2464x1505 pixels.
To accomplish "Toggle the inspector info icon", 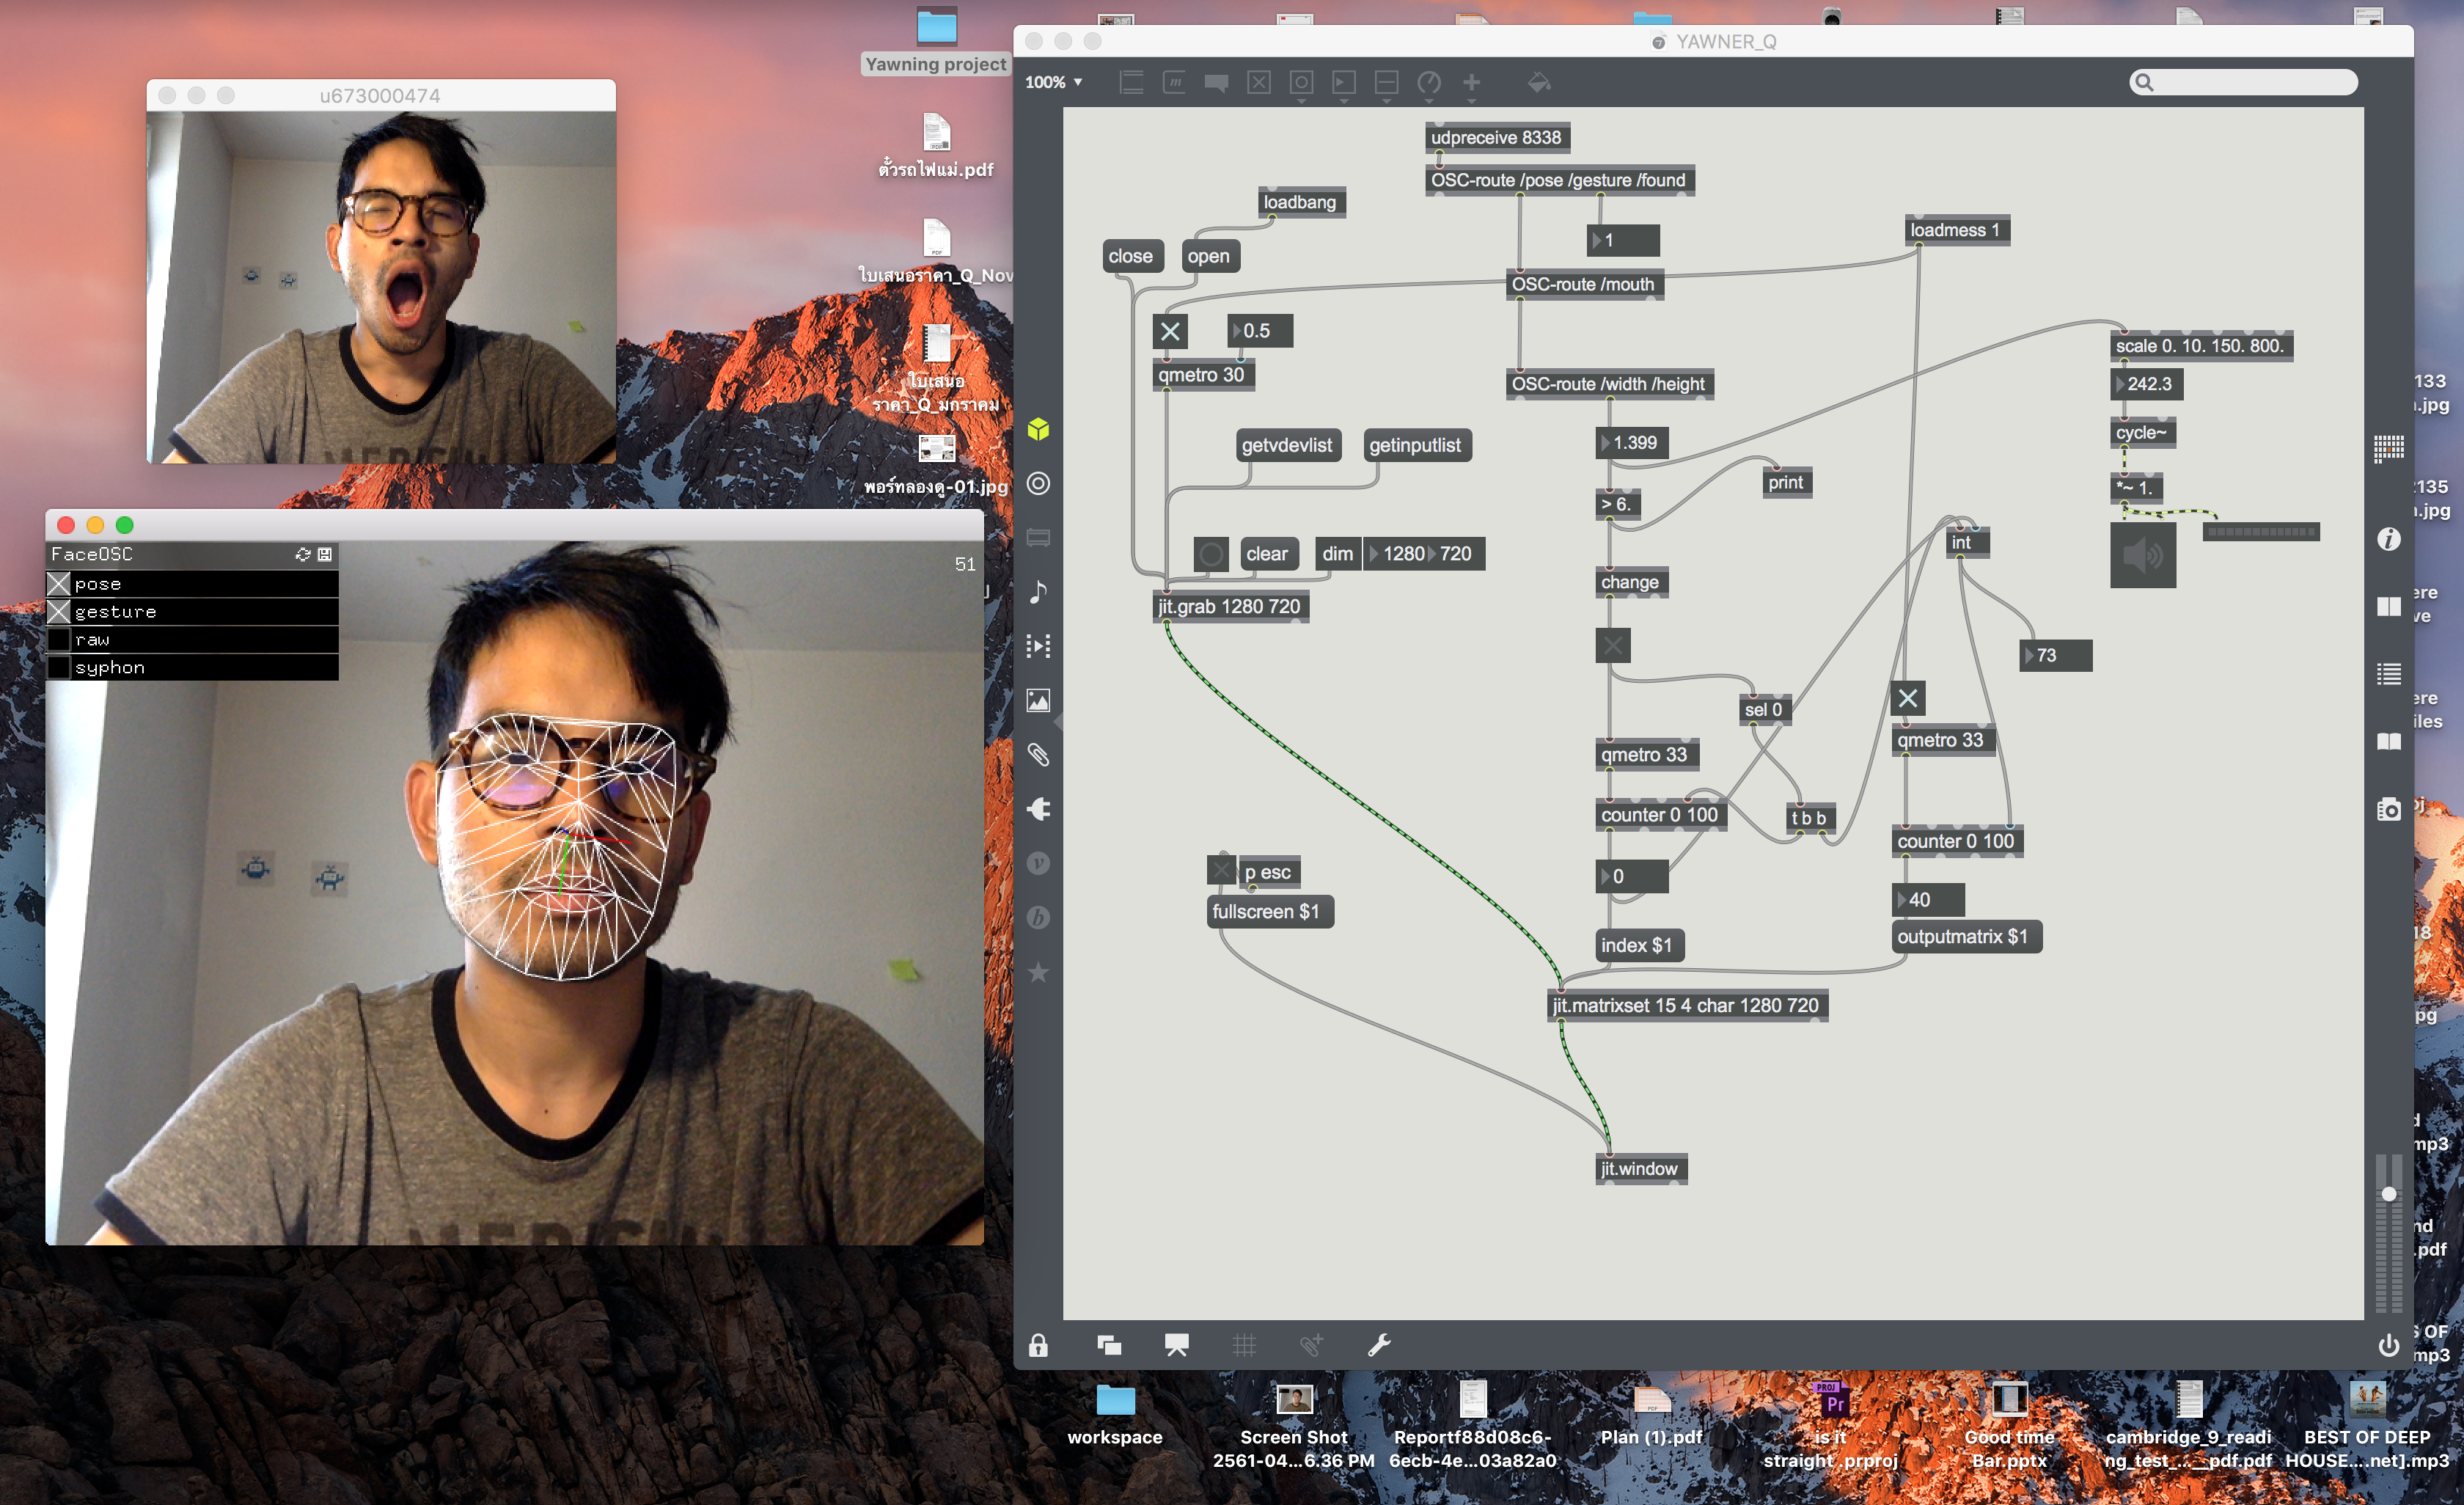I will tap(2388, 540).
